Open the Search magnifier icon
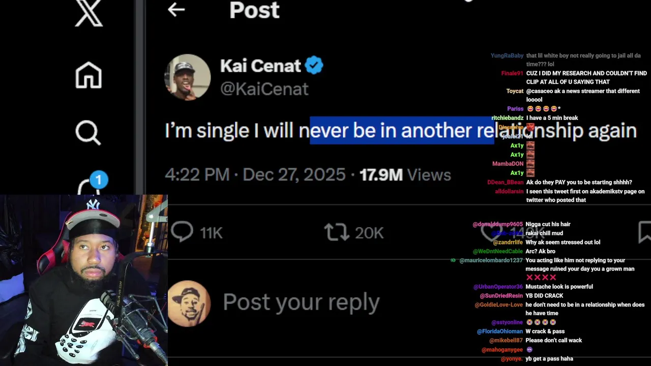The width and height of the screenshot is (651, 366). pyautogui.click(x=88, y=133)
